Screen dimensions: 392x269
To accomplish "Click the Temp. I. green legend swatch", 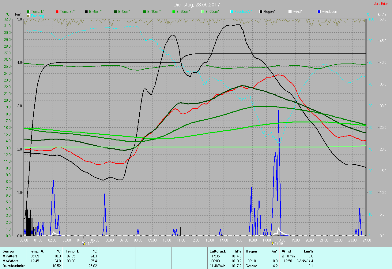I will click(x=28, y=12).
